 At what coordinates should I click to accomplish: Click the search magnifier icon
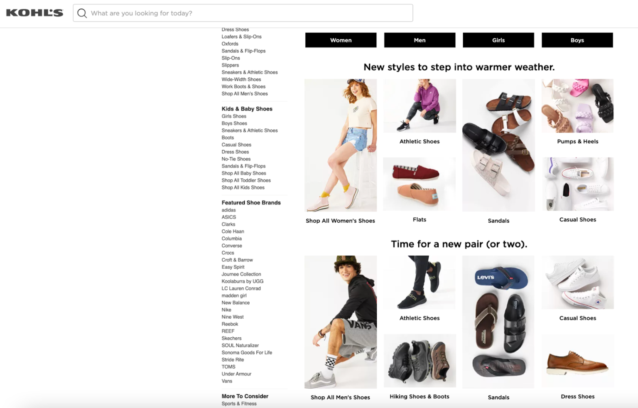tap(82, 13)
